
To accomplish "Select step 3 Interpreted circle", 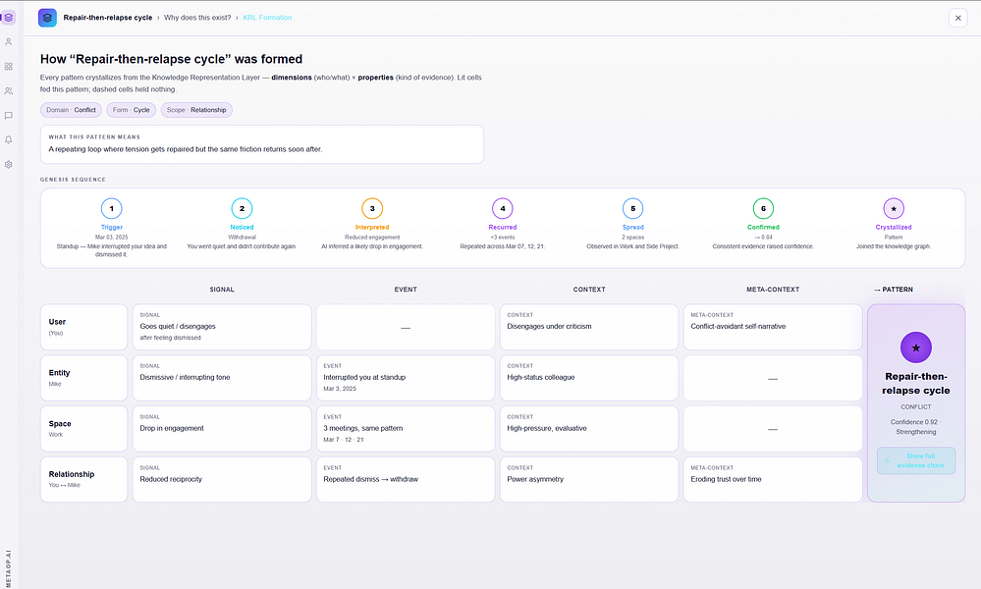I will click(372, 208).
